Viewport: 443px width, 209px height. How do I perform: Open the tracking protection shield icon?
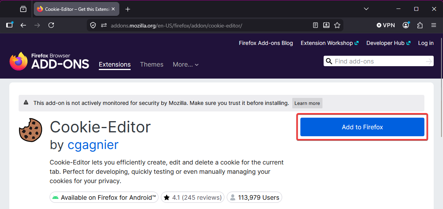[93, 26]
